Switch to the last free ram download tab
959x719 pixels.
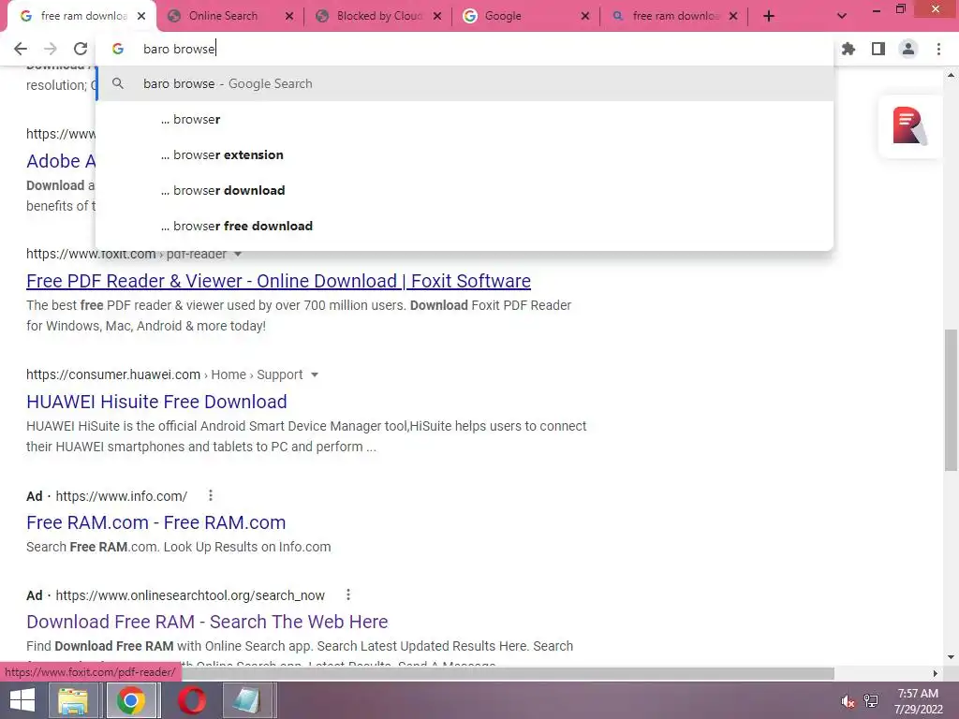click(x=675, y=17)
